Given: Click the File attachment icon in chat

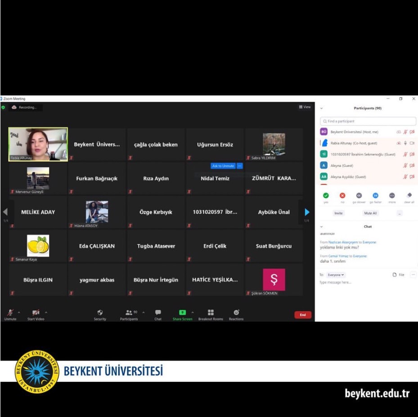Looking at the screenshot, I should [395, 275].
